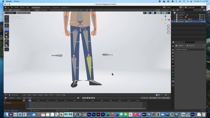210x118 pixels.
Task: Click the blue Z axis on navigation gizmo
Action: click(x=165, y=16)
